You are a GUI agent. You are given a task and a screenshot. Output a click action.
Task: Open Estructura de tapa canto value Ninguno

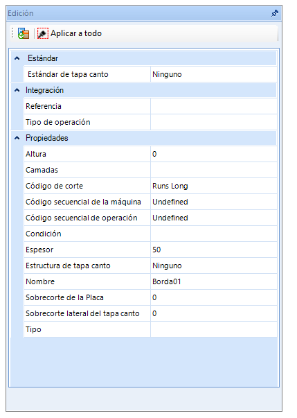pyautogui.click(x=214, y=265)
